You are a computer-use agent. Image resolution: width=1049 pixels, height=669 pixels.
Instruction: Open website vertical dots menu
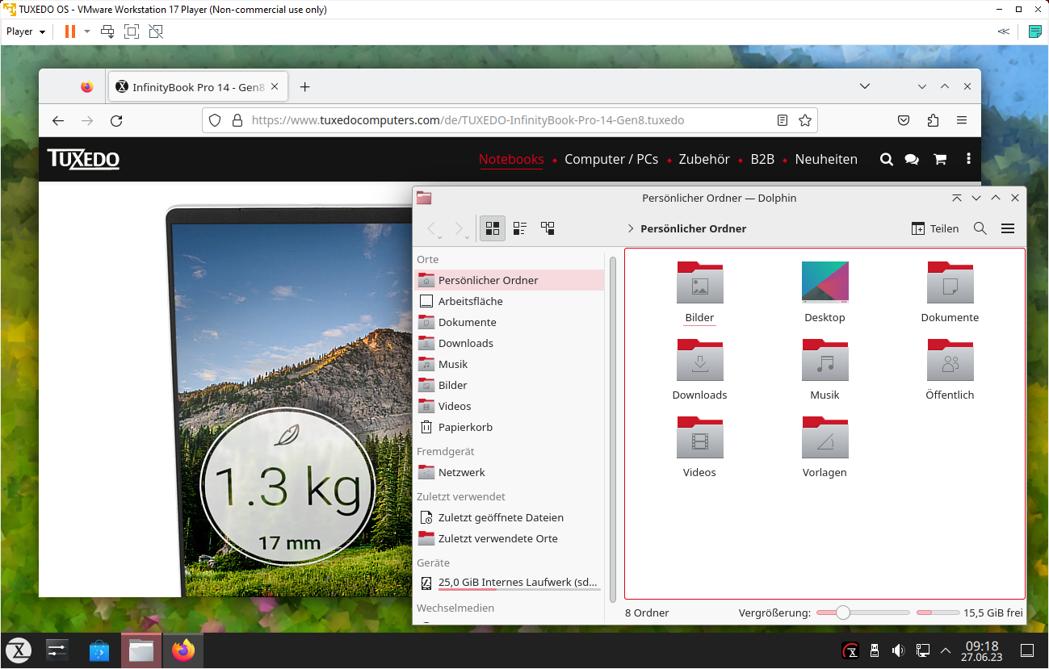968,159
